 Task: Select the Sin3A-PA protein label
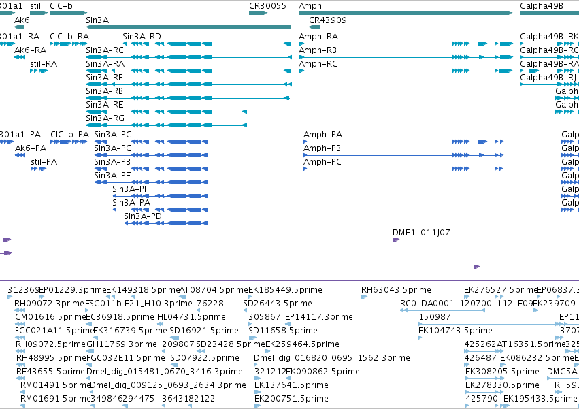coord(131,203)
